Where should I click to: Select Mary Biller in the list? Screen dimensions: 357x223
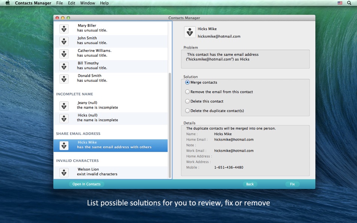click(x=110, y=29)
